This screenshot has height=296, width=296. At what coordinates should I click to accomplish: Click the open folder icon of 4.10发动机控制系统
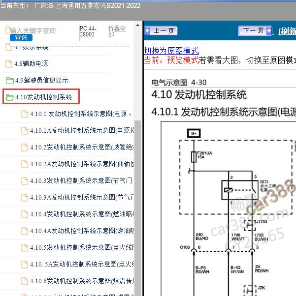point(9,97)
